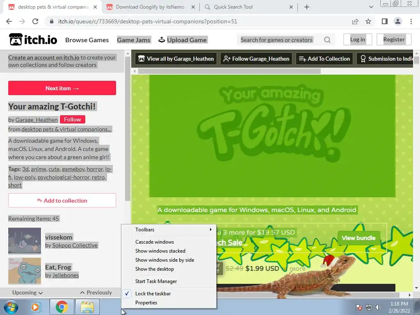Screen dimensions: 420x315
Task: Choose Show windows side by side
Action: [169, 260]
